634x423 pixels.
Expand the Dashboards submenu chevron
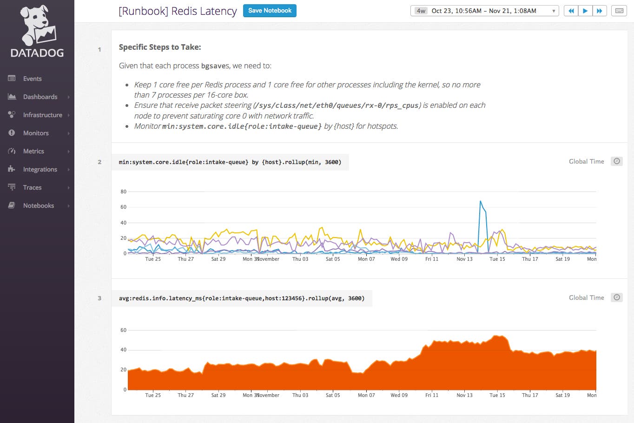(x=70, y=97)
